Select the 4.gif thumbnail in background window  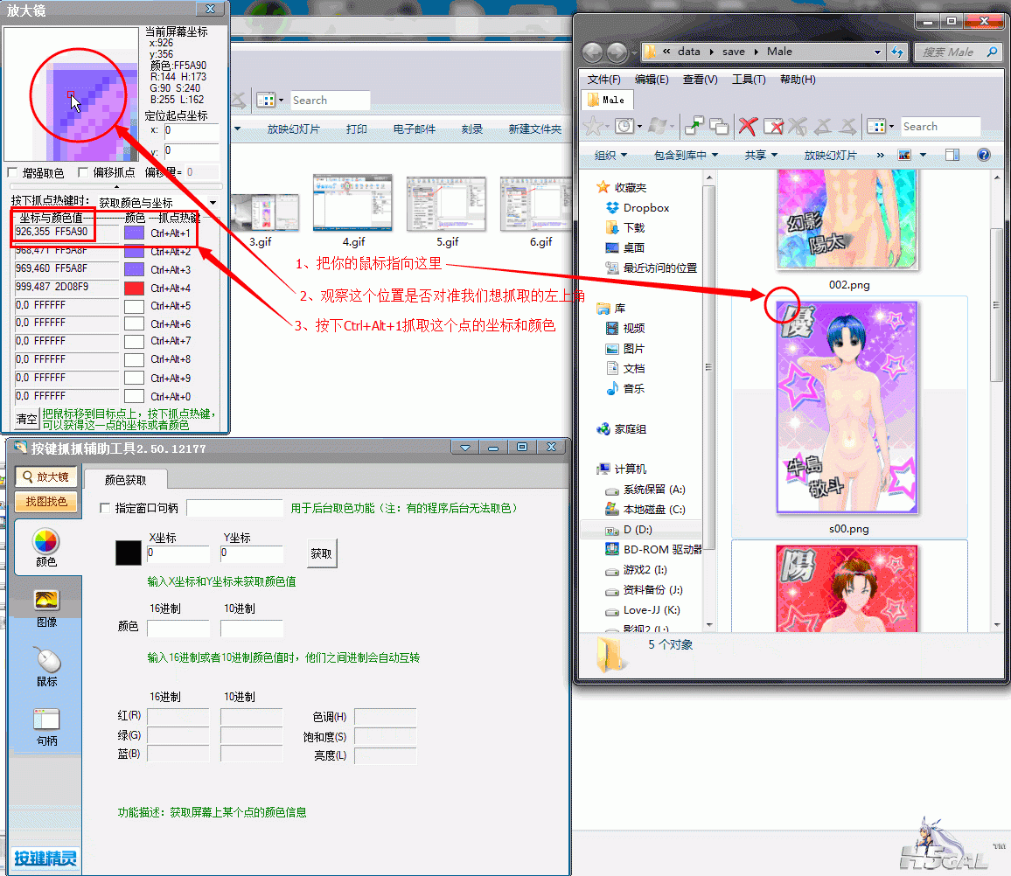pos(352,203)
